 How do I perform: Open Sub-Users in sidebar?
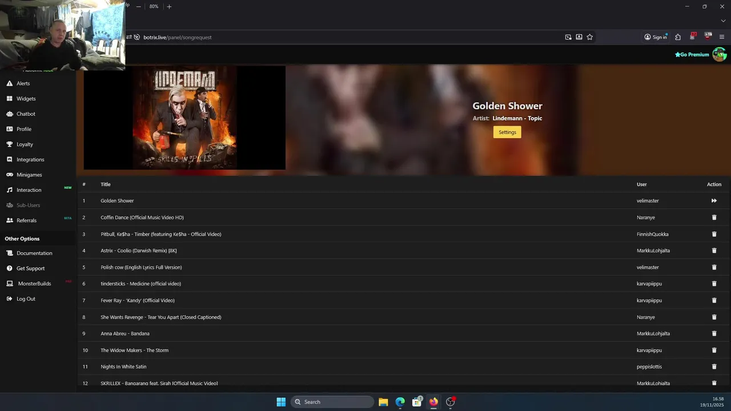[28, 205]
